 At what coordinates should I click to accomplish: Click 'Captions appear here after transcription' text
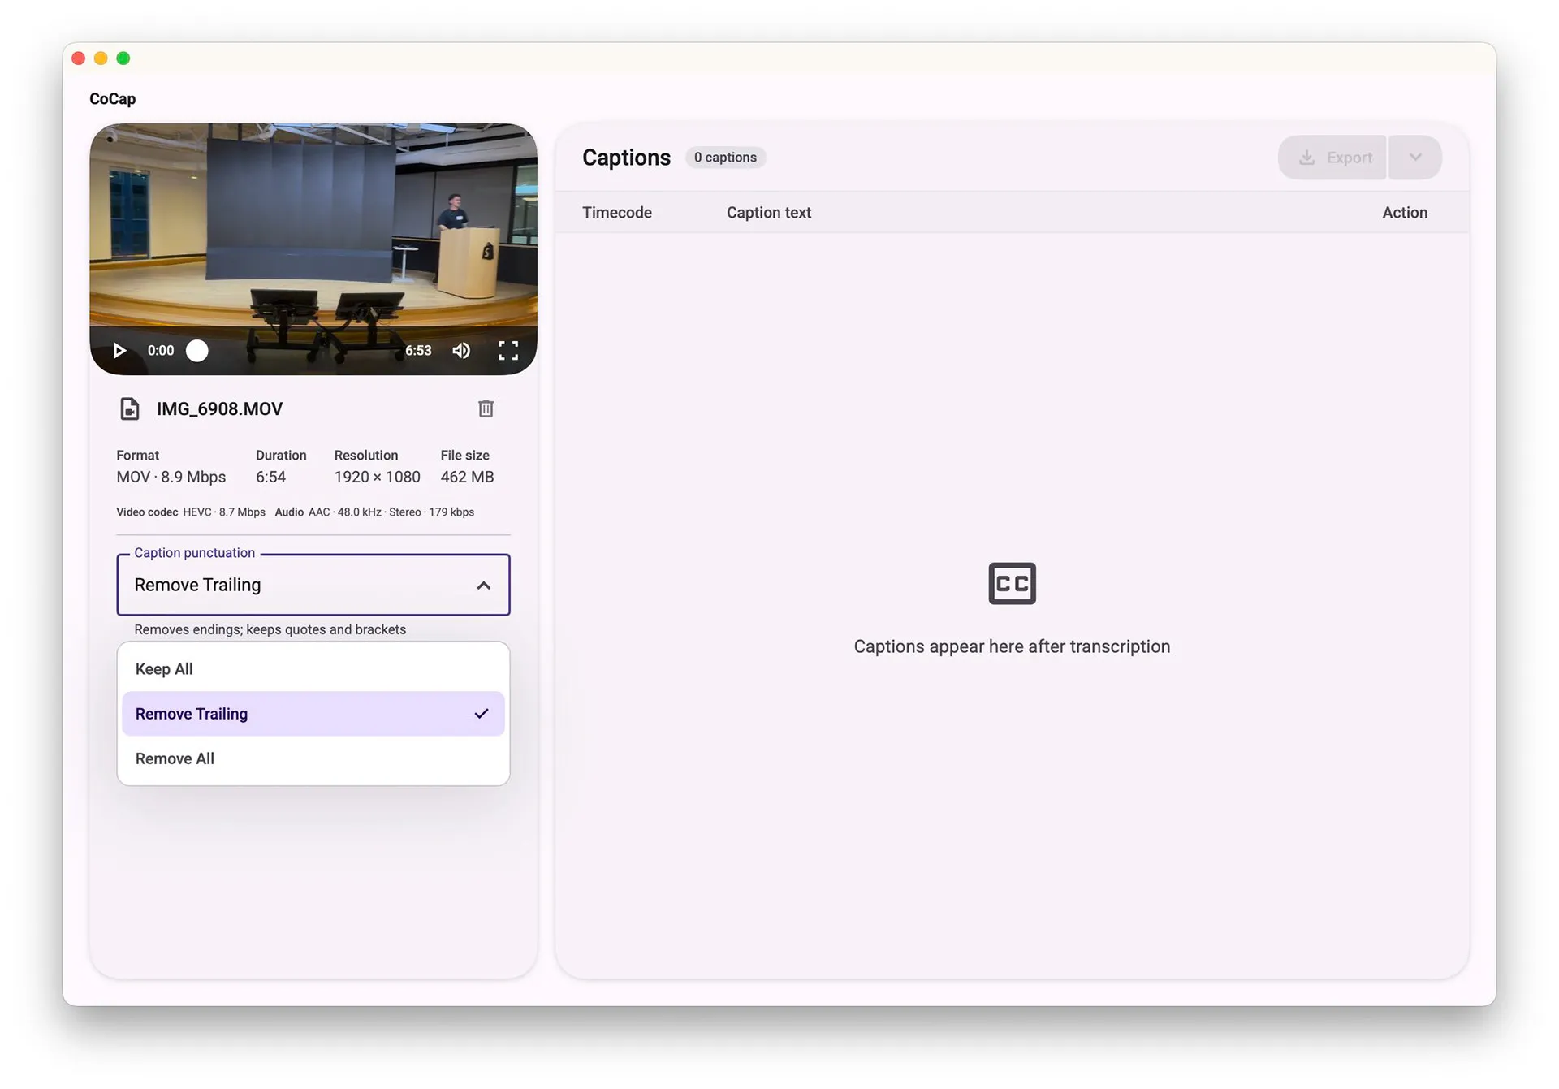click(1012, 646)
